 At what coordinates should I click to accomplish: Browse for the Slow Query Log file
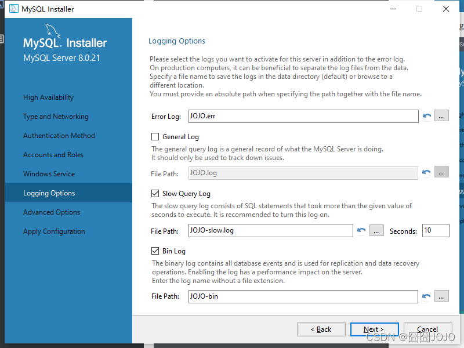[376, 230]
